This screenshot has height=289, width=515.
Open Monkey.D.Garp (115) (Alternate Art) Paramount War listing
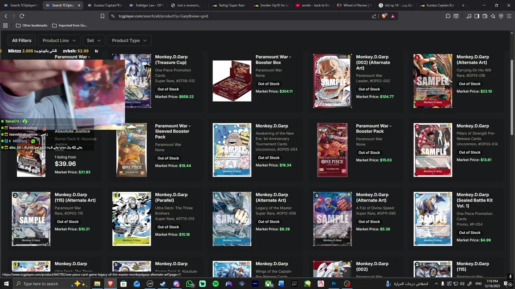(x=75, y=197)
